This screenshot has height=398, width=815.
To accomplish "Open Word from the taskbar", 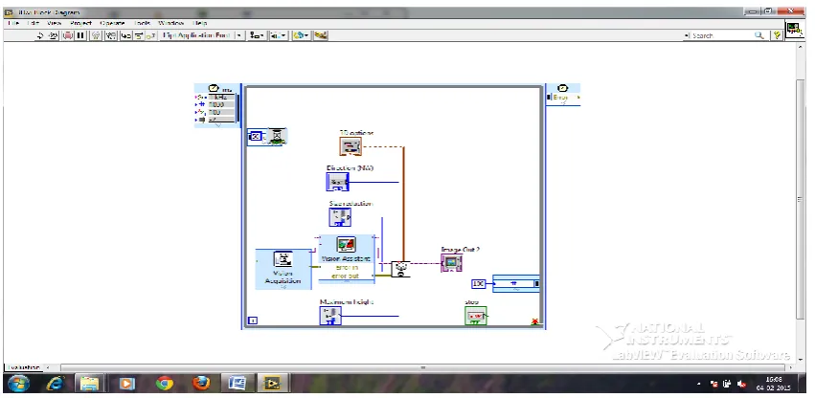I will pyautogui.click(x=237, y=384).
